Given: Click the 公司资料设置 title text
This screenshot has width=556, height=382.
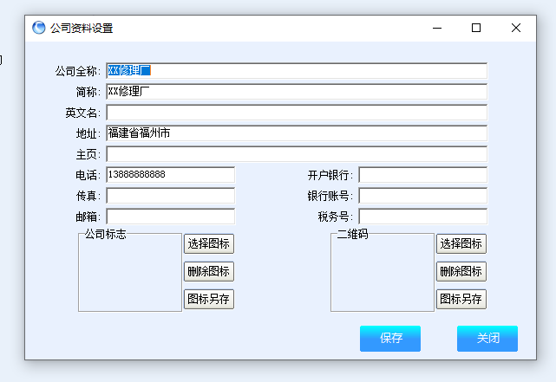Looking at the screenshot, I should (x=82, y=28).
